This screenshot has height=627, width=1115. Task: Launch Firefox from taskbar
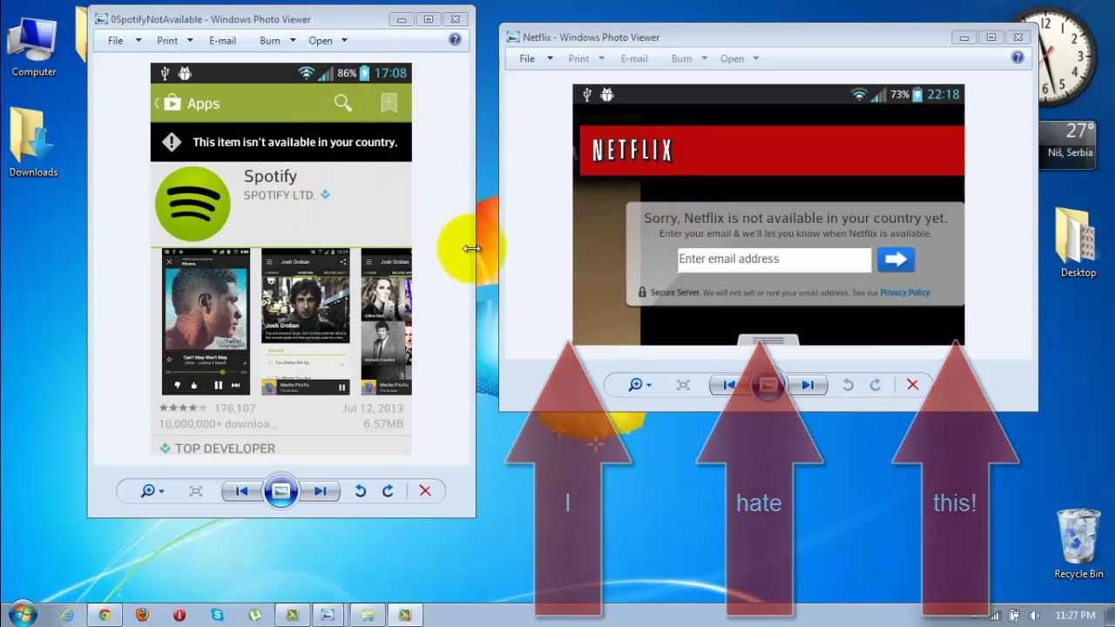(142, 615)
